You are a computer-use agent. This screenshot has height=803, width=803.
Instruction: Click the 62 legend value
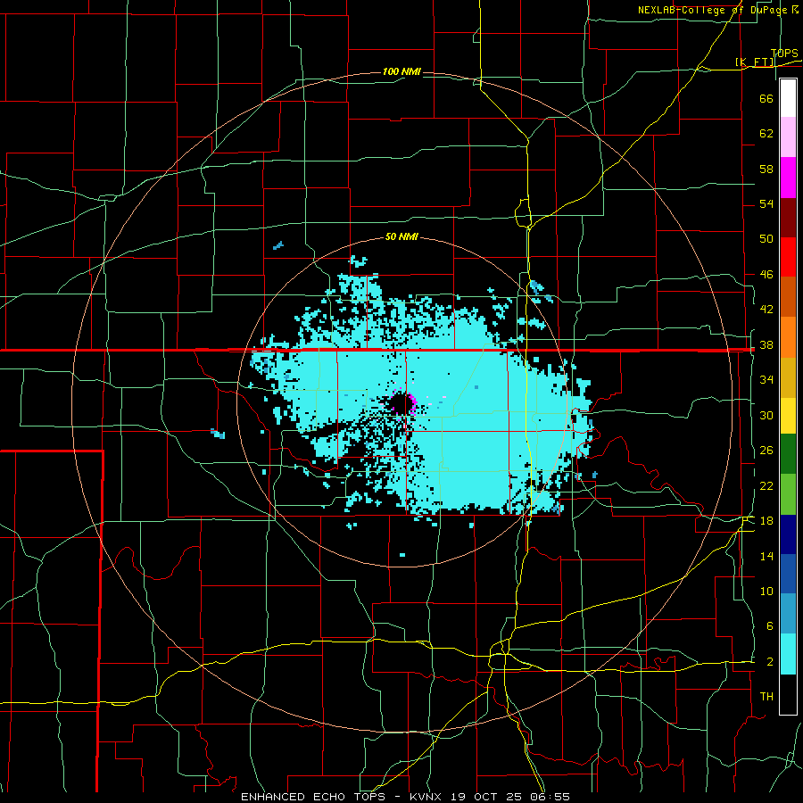coord(766,134)
